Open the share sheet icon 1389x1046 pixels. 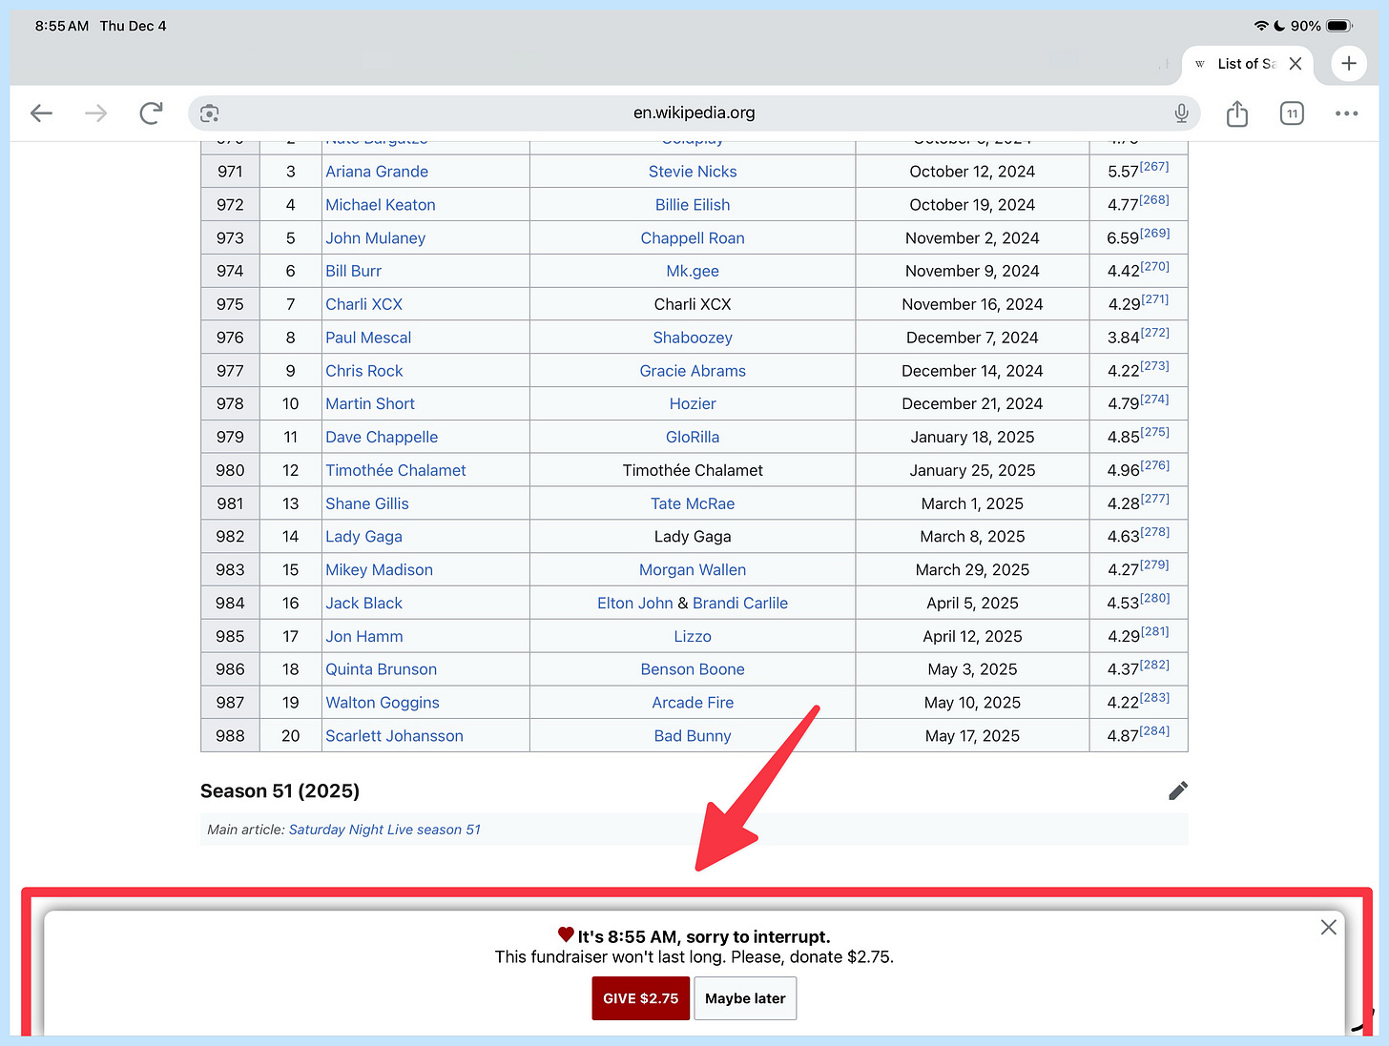coord(1237,113)
